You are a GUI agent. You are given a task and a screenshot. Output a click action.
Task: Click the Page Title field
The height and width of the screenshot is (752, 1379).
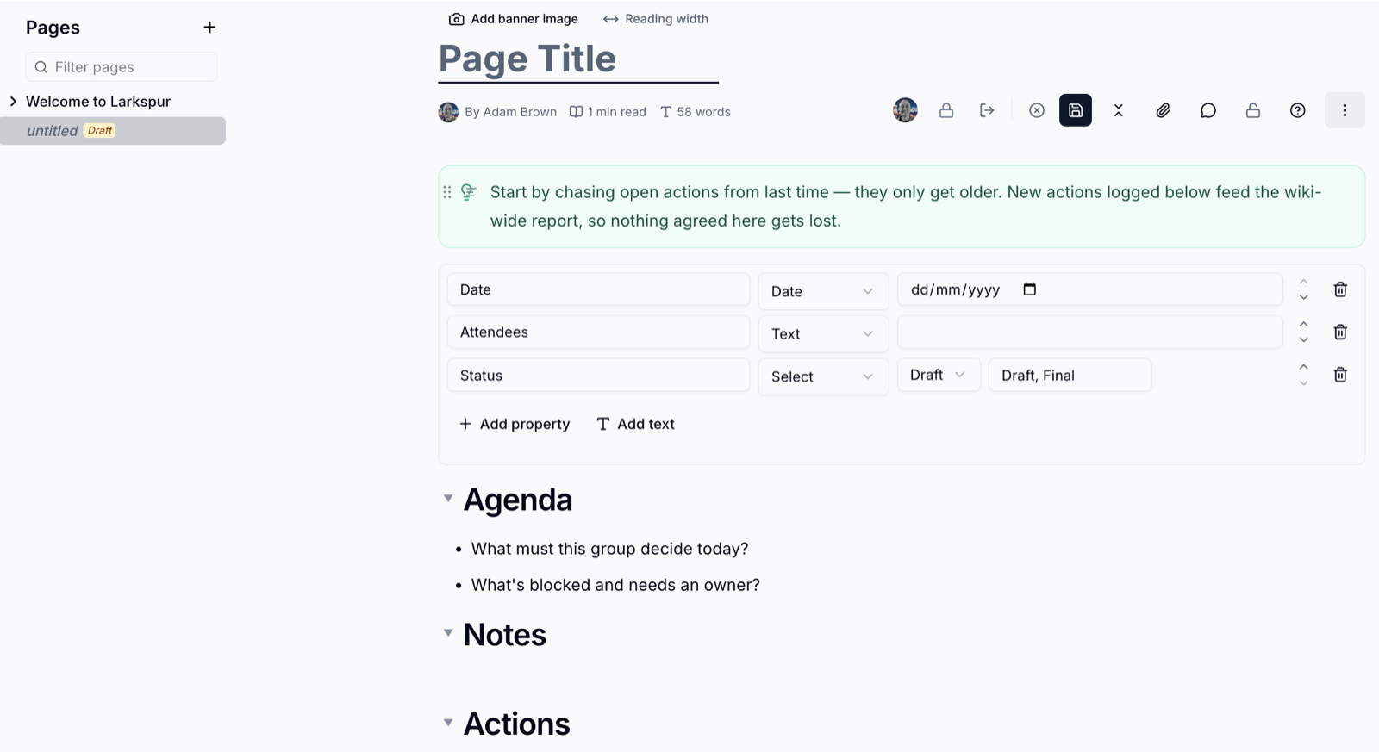point(578,59)
